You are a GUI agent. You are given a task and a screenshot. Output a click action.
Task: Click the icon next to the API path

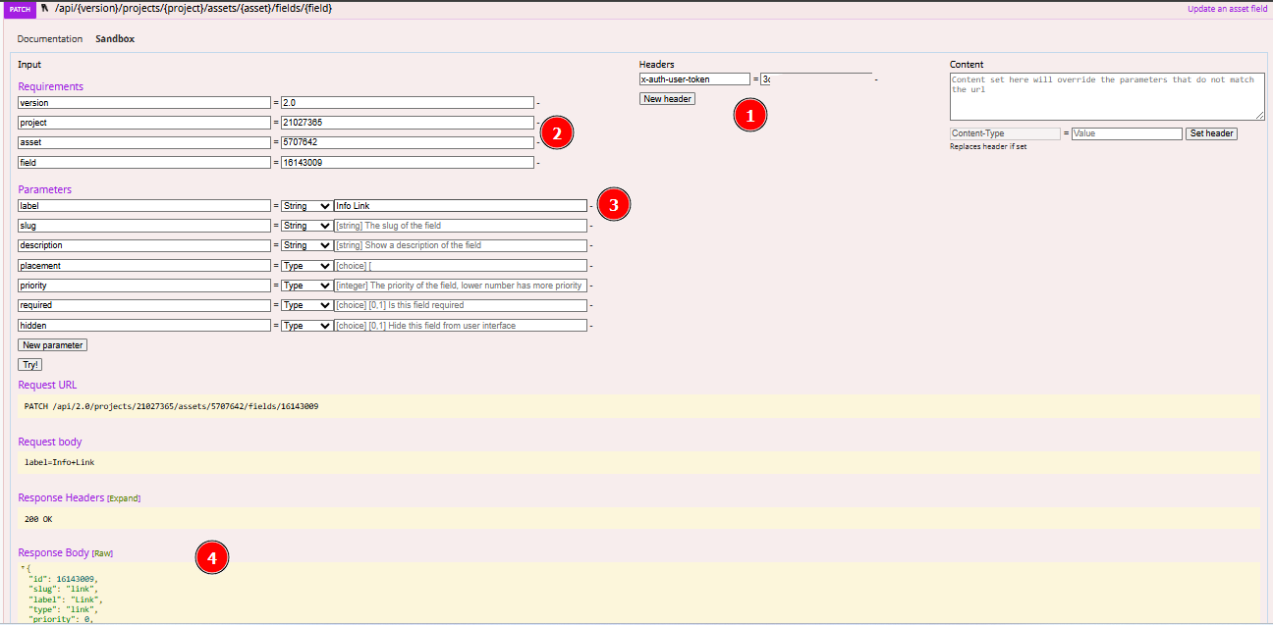(45, 8)
